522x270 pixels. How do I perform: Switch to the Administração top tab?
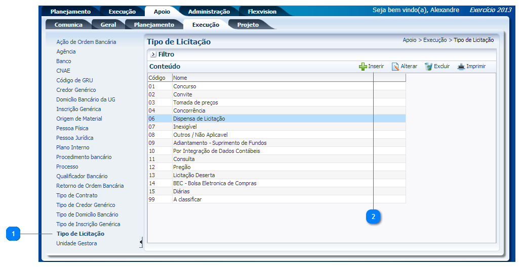click(209, 12)
